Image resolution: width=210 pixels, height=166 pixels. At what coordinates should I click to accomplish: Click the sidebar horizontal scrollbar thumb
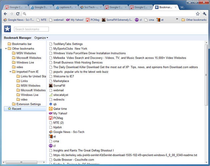coord(21,162)
